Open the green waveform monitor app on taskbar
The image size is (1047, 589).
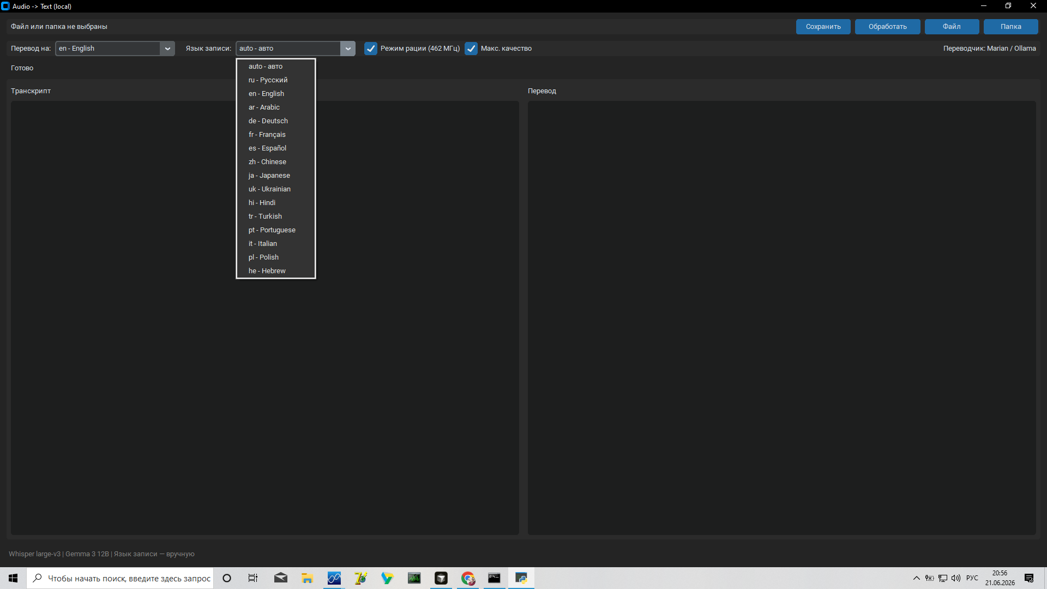(x=414, y=578)
